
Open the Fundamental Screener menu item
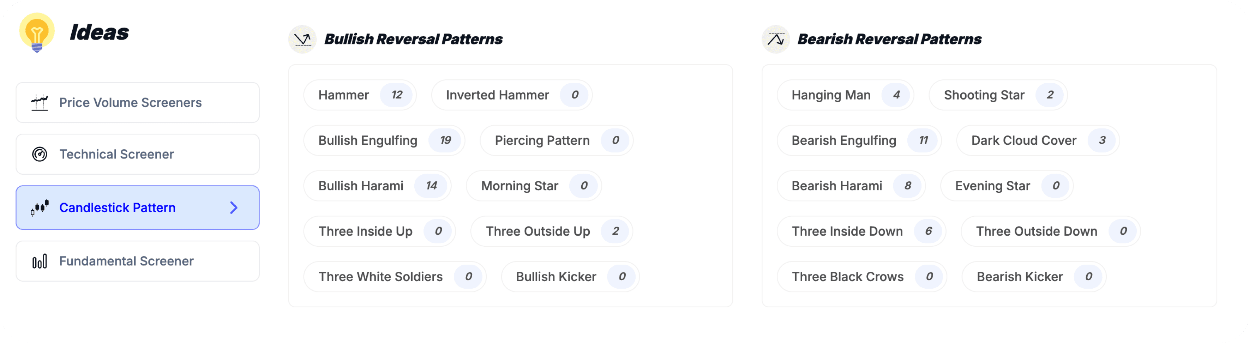[x=137, y=261]
